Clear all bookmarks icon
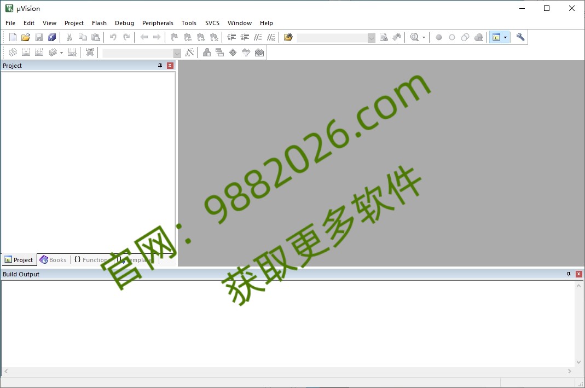Image resolution: width=585 pixels, height=388 pixels. (214, 37)
